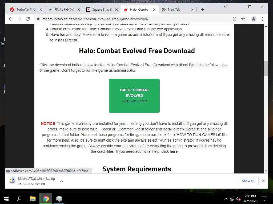Screen dimensions: 273x204
Task: Click the red NOTICE text
Action: click(48, 124)
